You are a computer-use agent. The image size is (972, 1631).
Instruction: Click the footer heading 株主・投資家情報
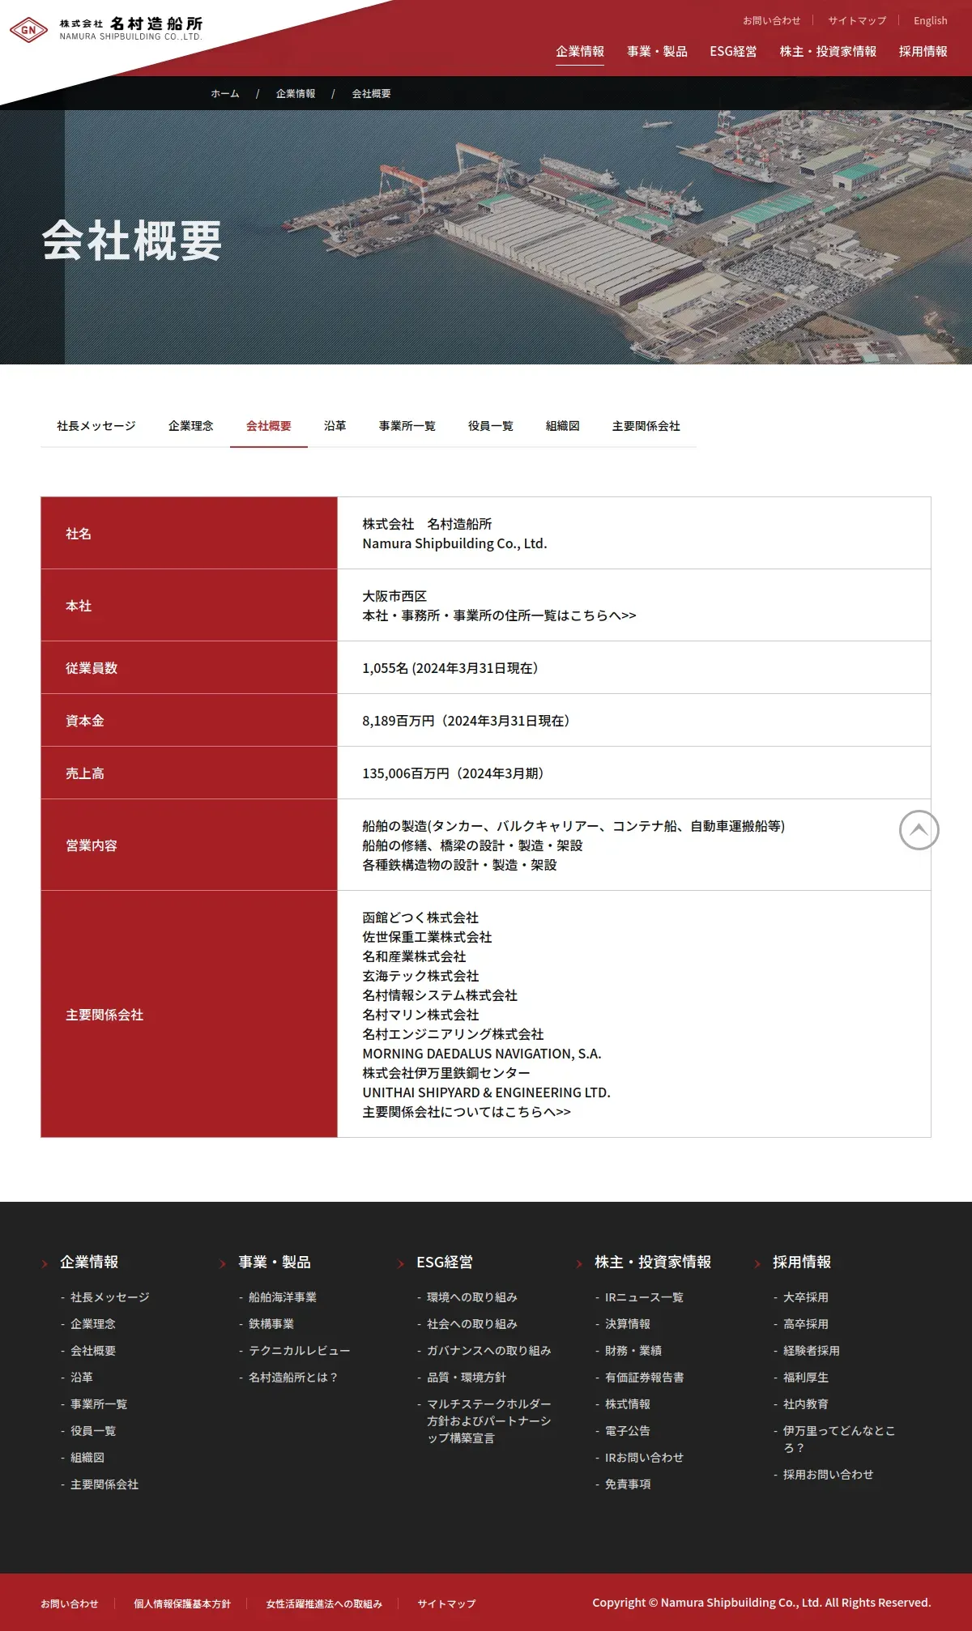click(653, 1262)
